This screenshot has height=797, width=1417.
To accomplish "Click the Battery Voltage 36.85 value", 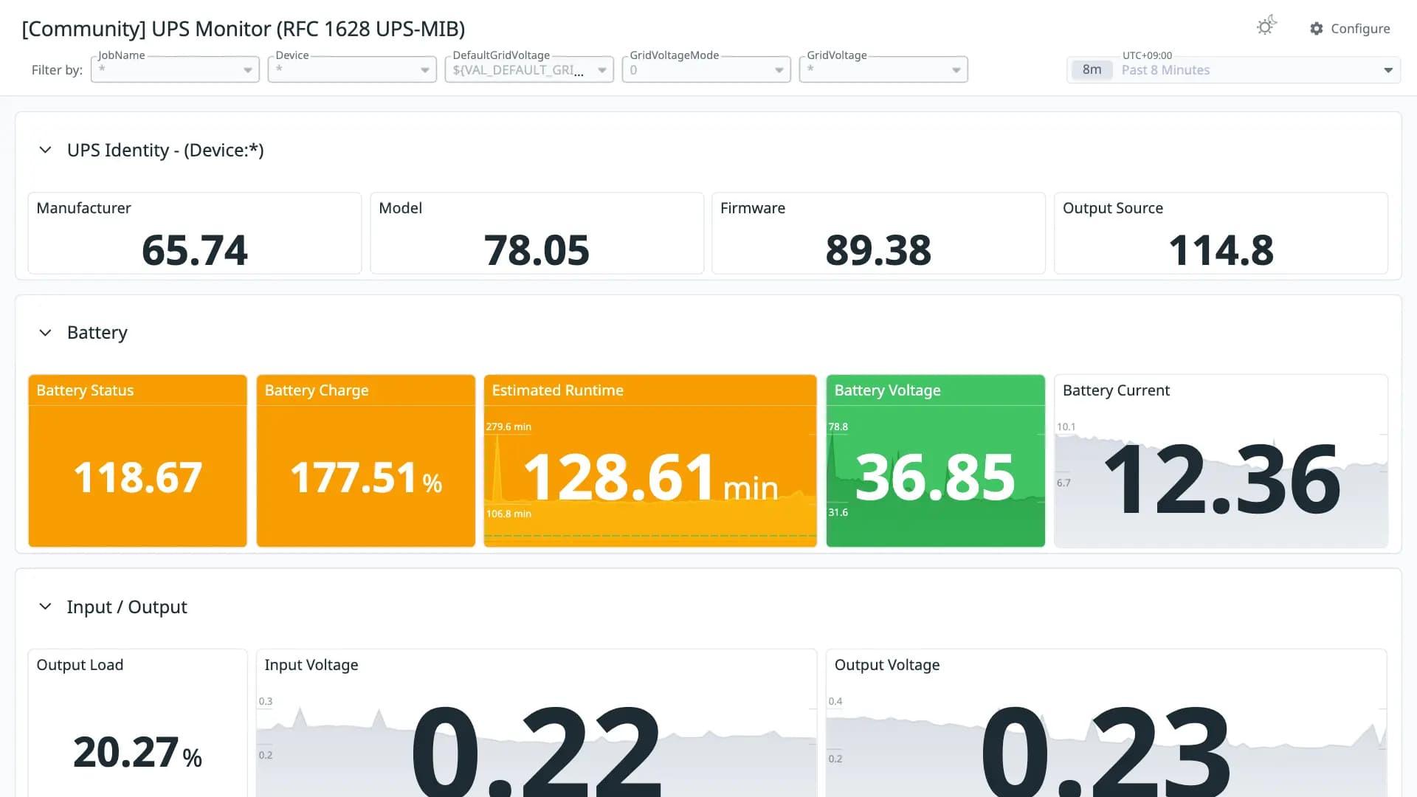I will pos(935,477).
